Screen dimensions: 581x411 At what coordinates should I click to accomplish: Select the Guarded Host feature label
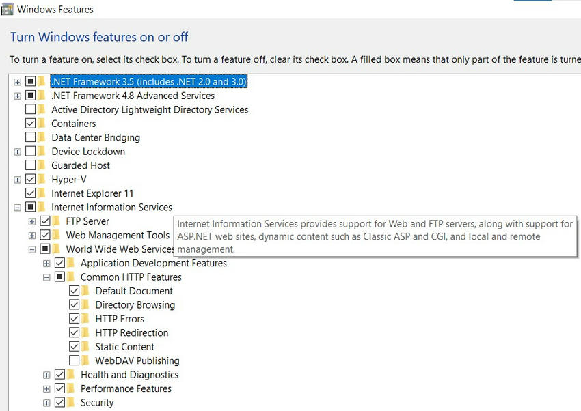click(81, 165)
